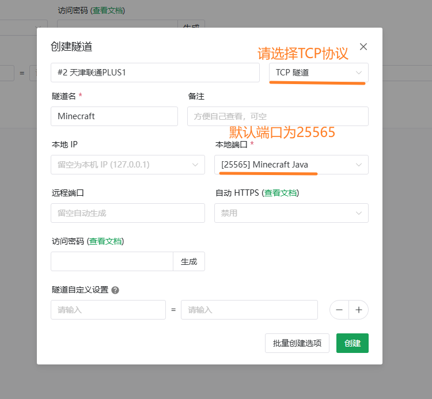Image resolution: width=432 pixels, height=399 pixels.
Task: Open 查看文档 link next to 访问密码 in dialog
Action: (105, 241)
